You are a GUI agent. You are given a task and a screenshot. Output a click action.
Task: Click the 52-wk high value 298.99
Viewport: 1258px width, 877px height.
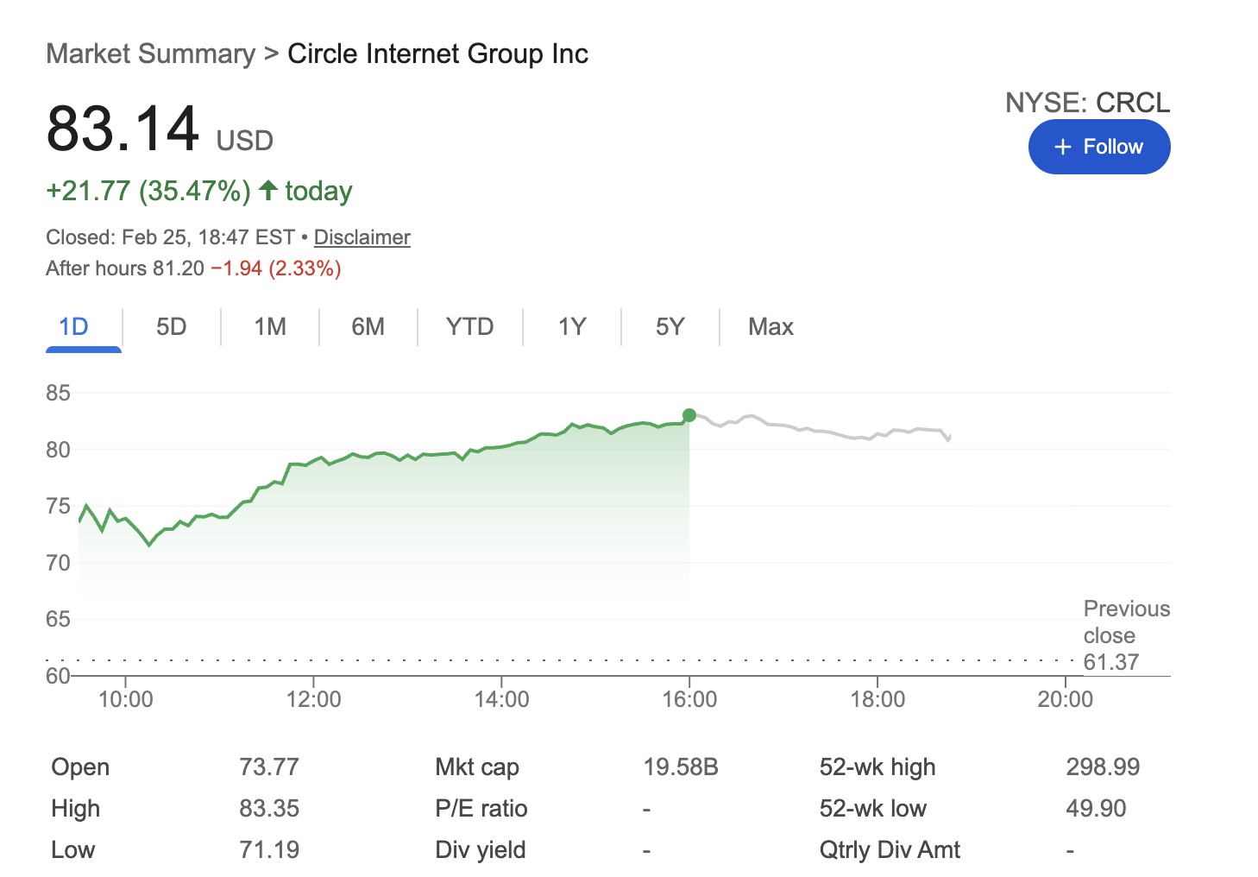point(1102,767)
